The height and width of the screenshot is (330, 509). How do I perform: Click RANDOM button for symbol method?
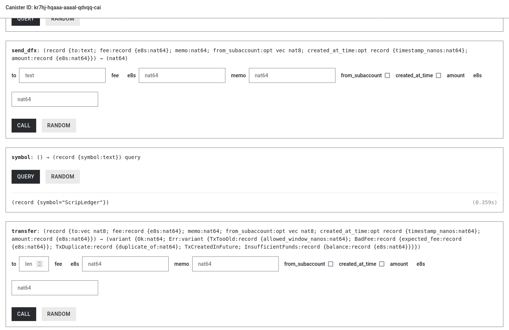[x=63, y=177]
